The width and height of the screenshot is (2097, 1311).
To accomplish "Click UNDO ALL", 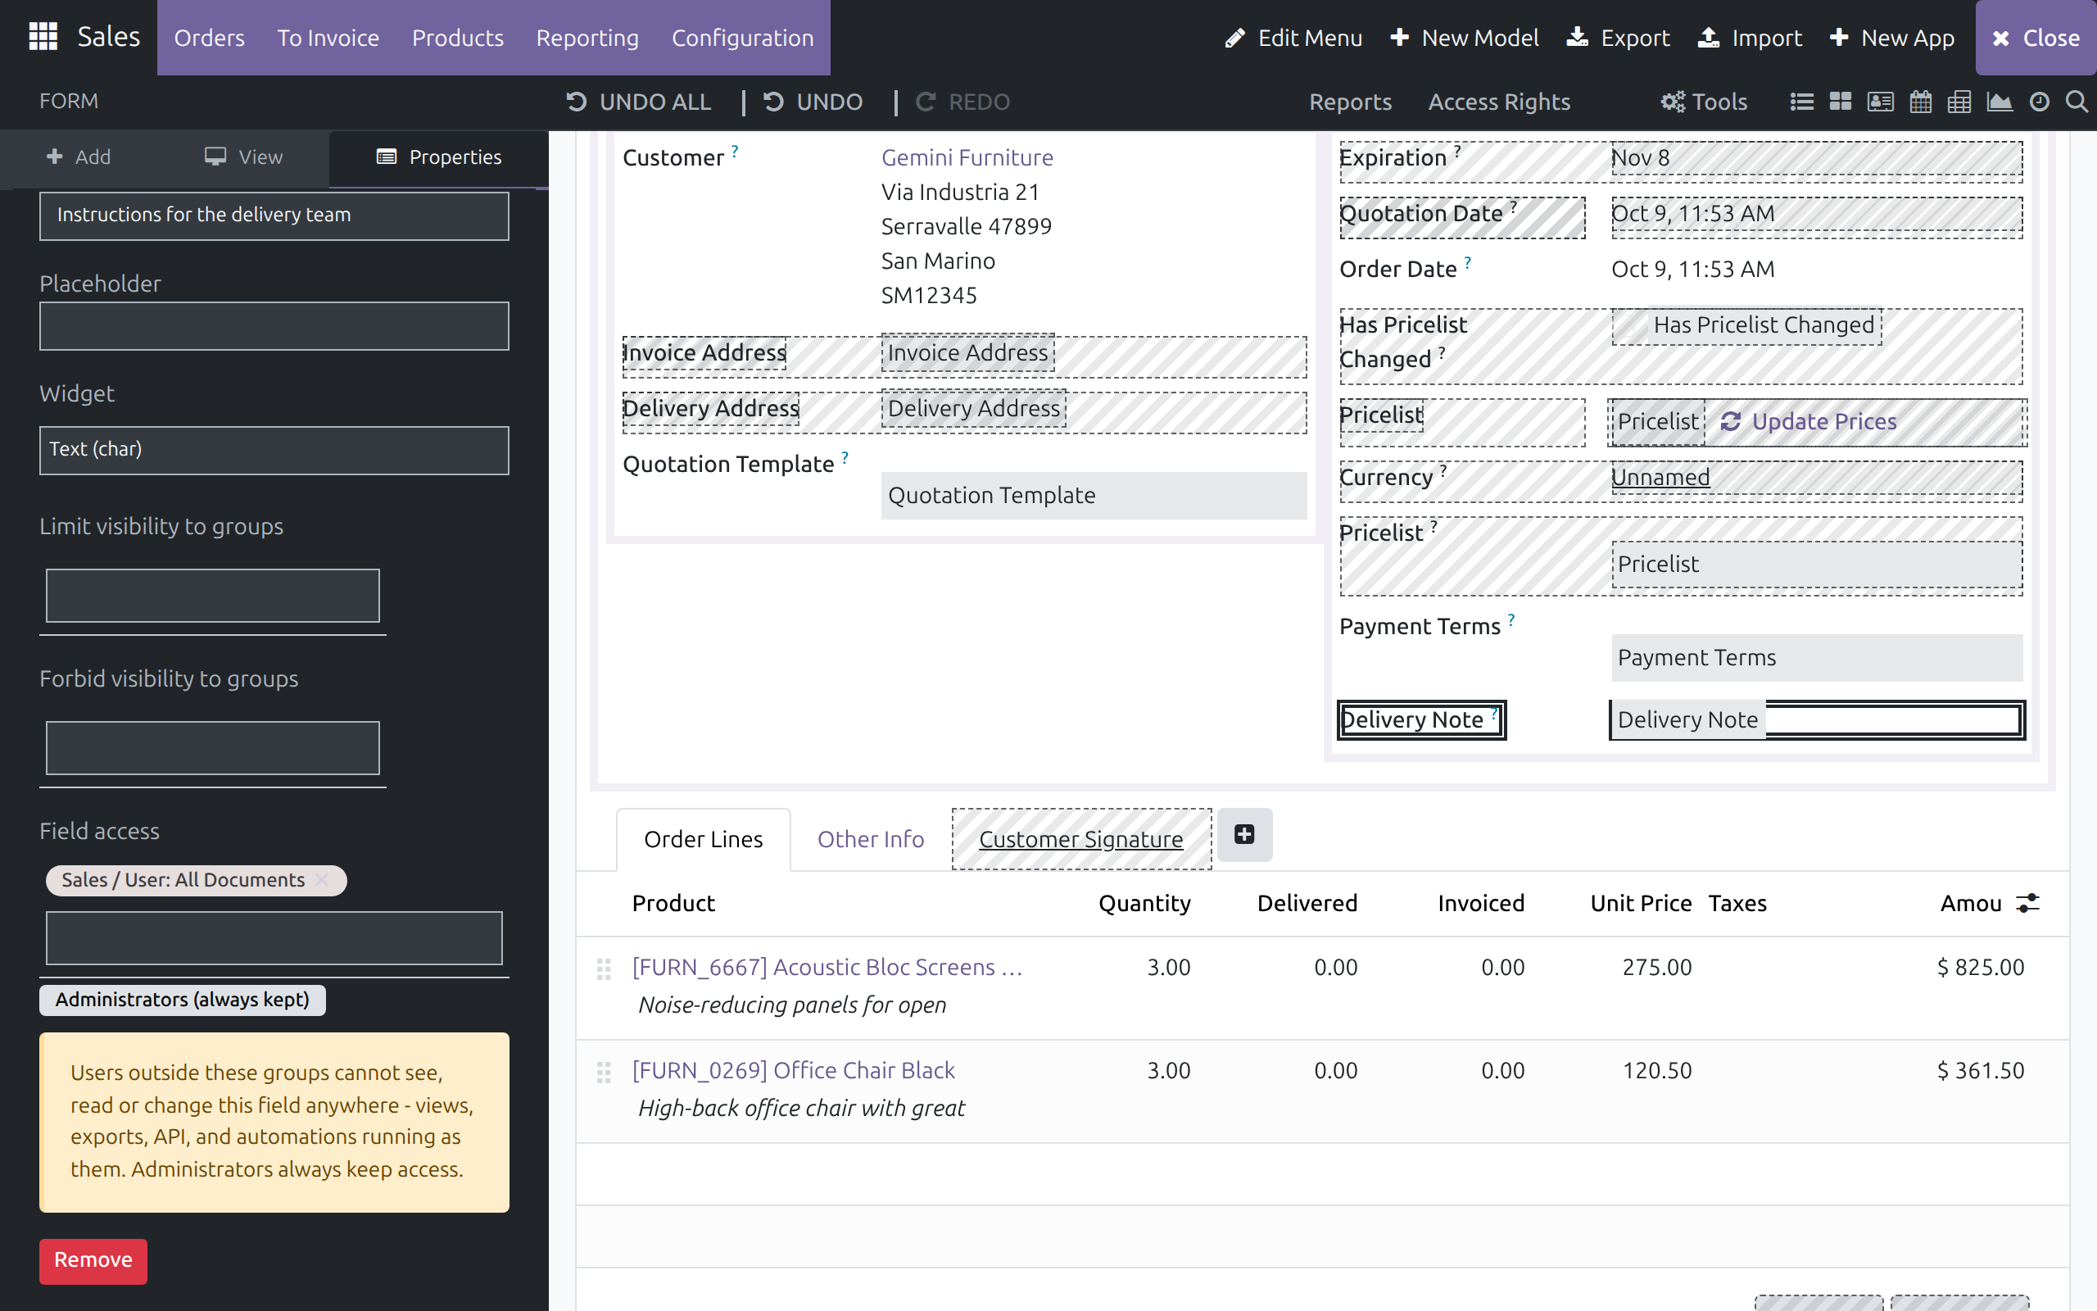I will (x=638, y=102).
